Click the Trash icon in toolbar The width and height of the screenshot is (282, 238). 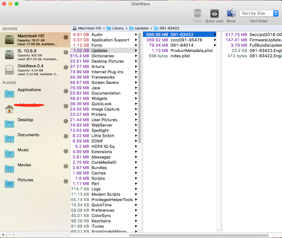click(197, 14)
